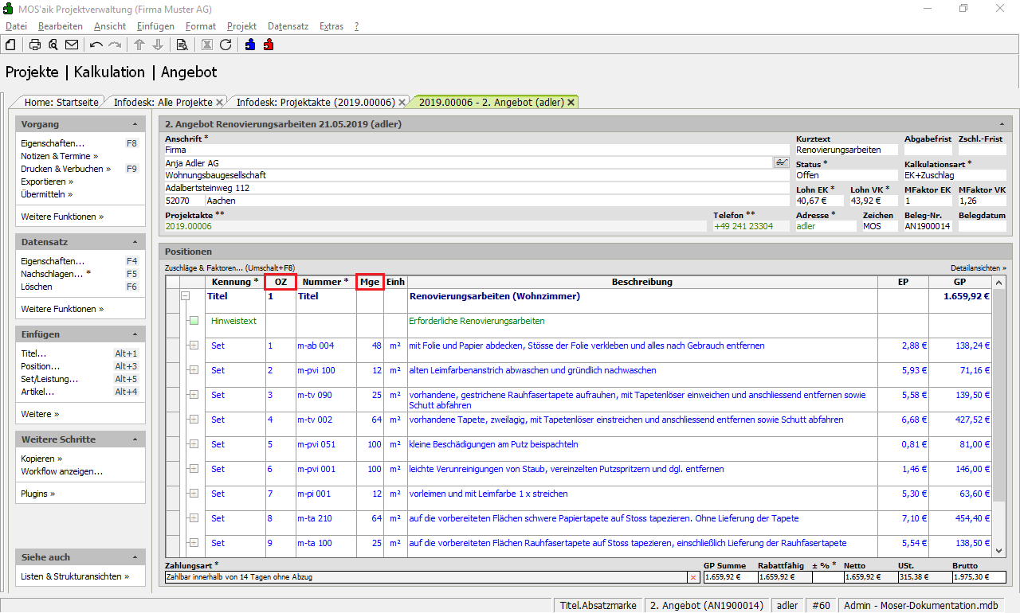Viewport: 1020px width, 613px height.
Task: Click the email envelope toolbar icon
Action: pos(72,45)
